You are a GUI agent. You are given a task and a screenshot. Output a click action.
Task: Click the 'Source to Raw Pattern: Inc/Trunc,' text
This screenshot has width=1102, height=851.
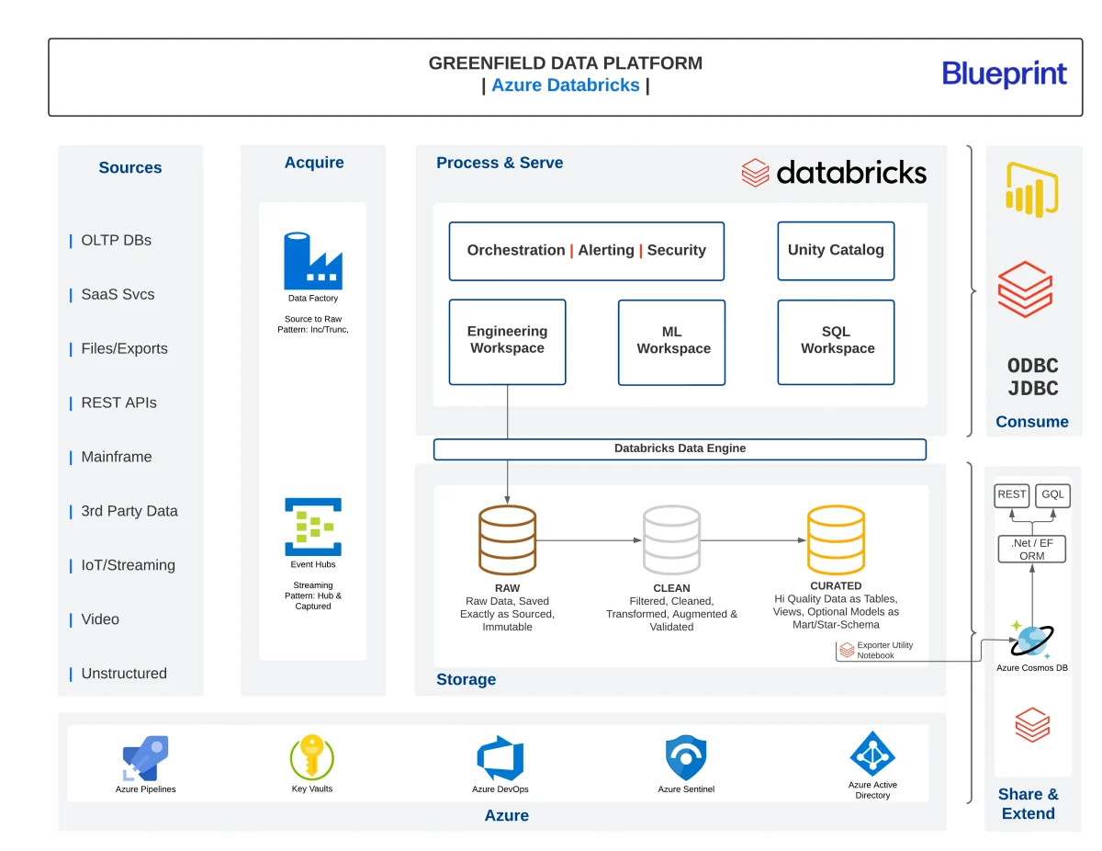(313, 324)
